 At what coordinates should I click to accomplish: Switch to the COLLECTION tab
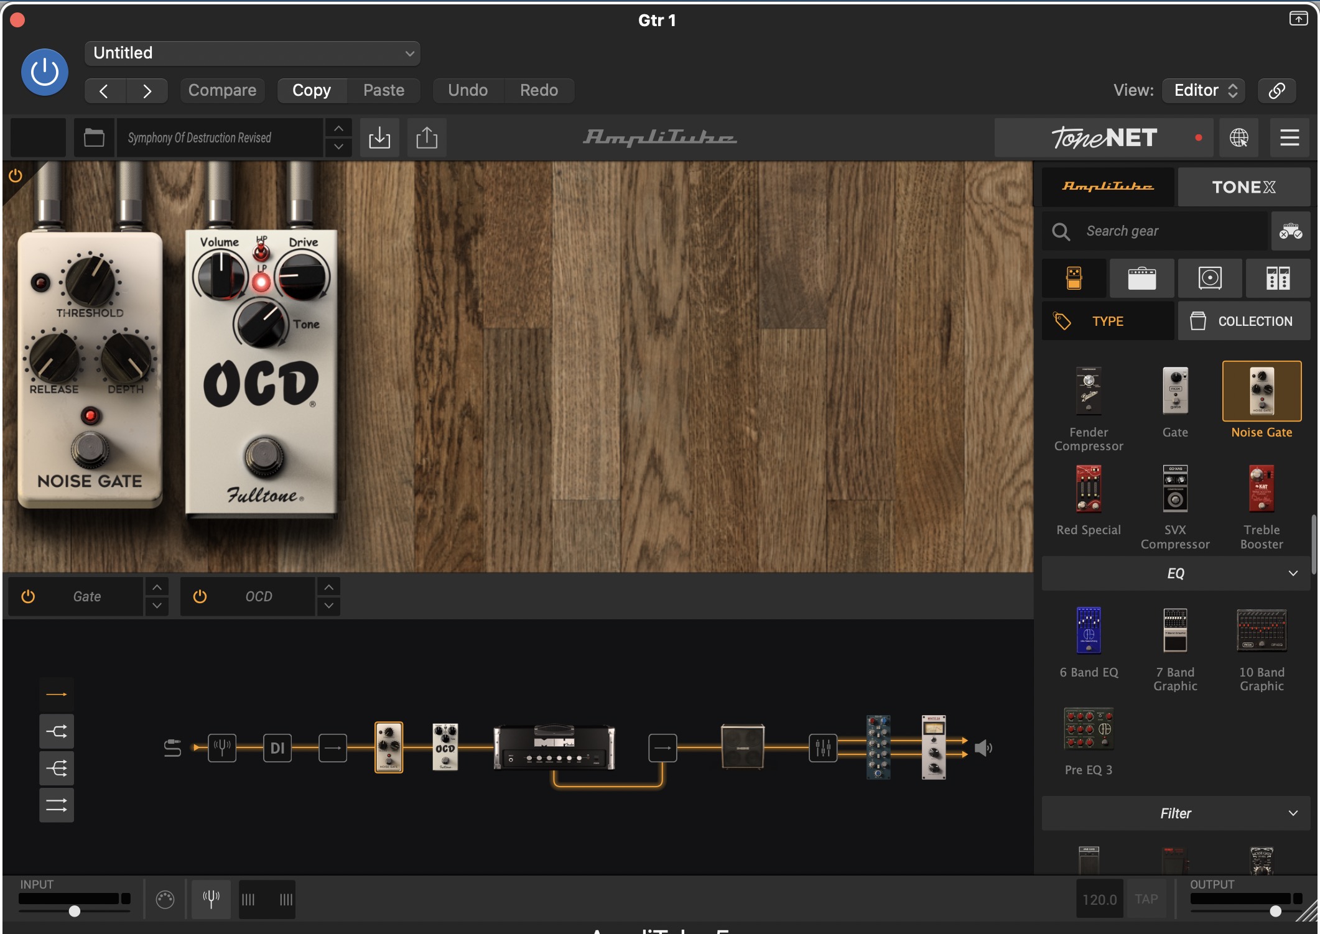(x=1243, y=321)
